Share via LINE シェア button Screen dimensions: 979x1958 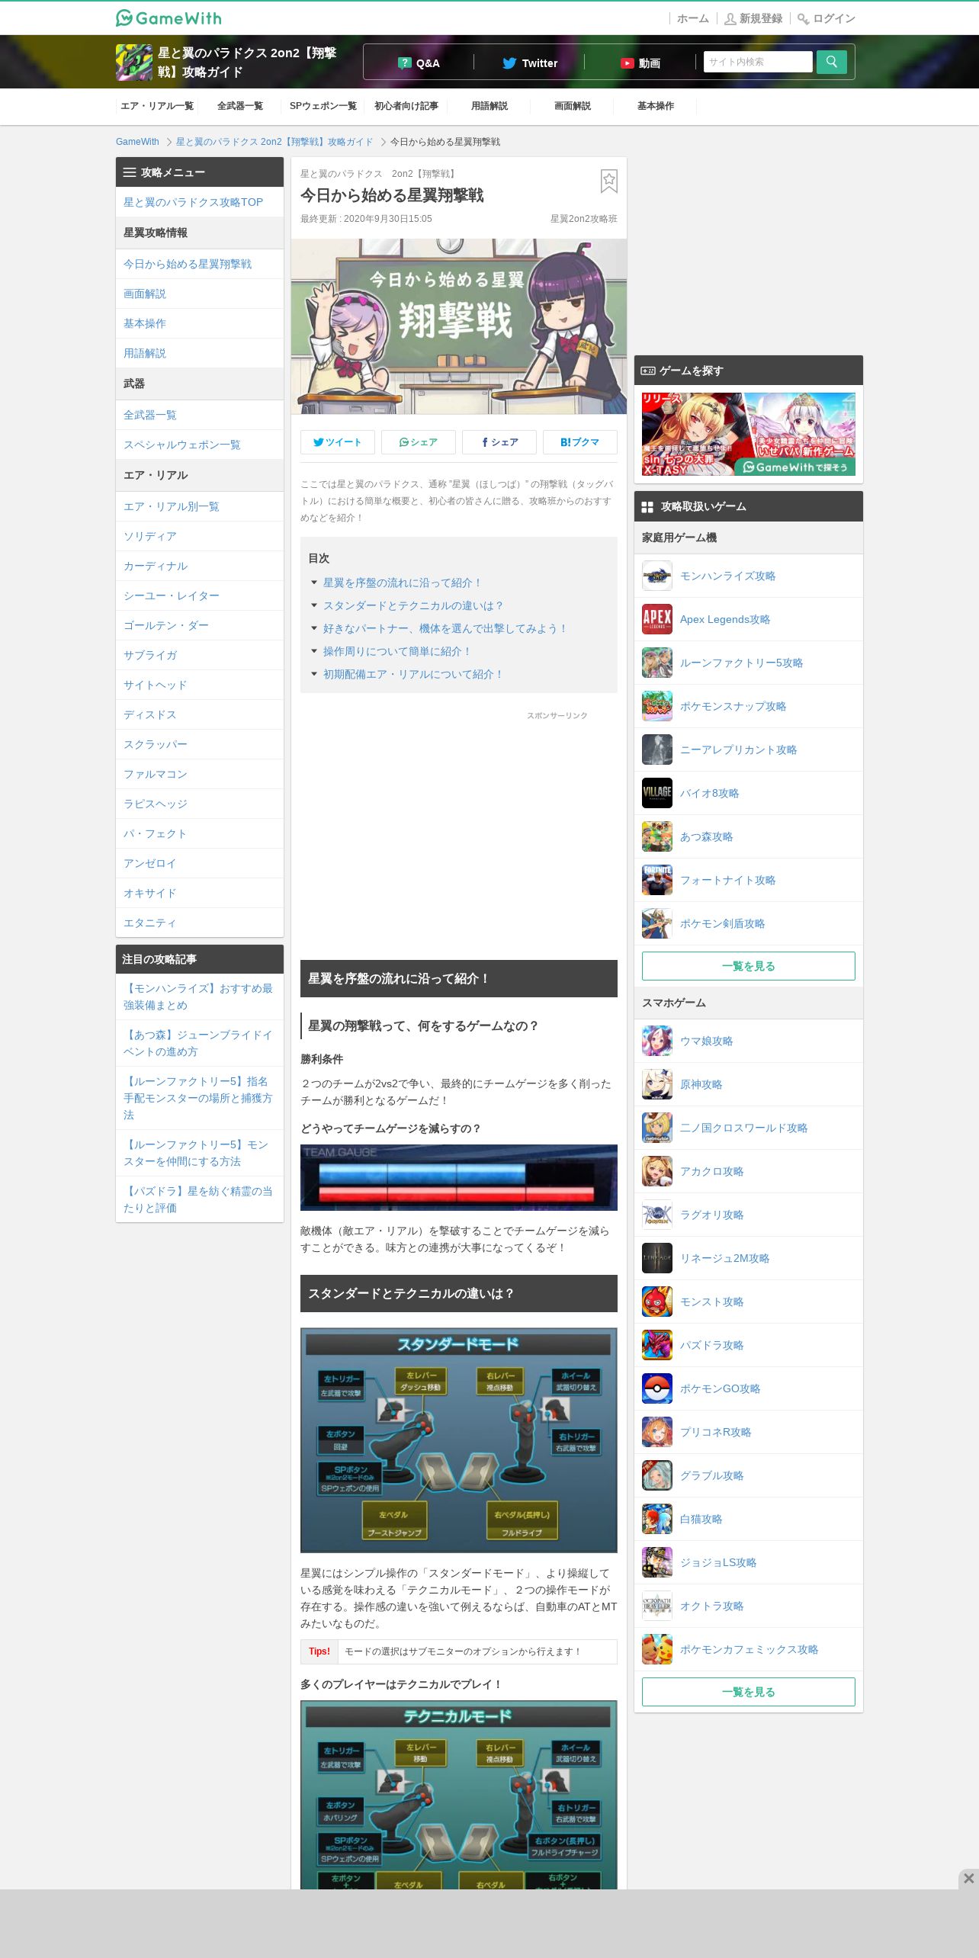click(x=419, y=442)
